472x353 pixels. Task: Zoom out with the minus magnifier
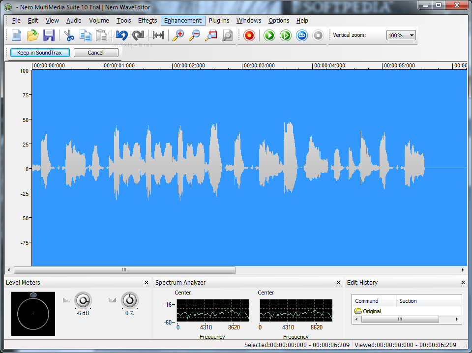(x=195, y=35)
